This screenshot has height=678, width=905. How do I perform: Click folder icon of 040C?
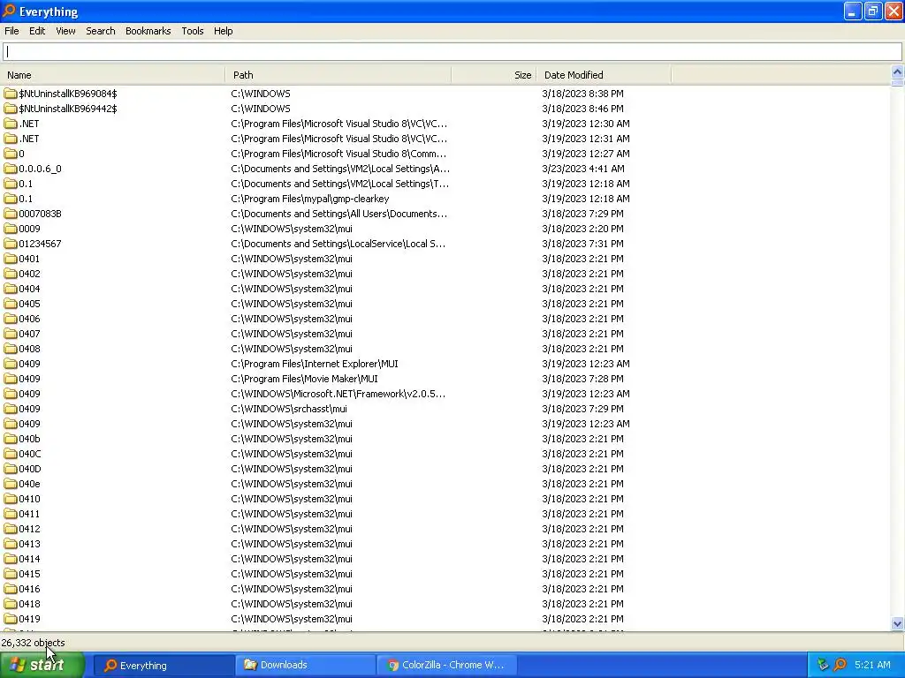click(x=11, y=453)
